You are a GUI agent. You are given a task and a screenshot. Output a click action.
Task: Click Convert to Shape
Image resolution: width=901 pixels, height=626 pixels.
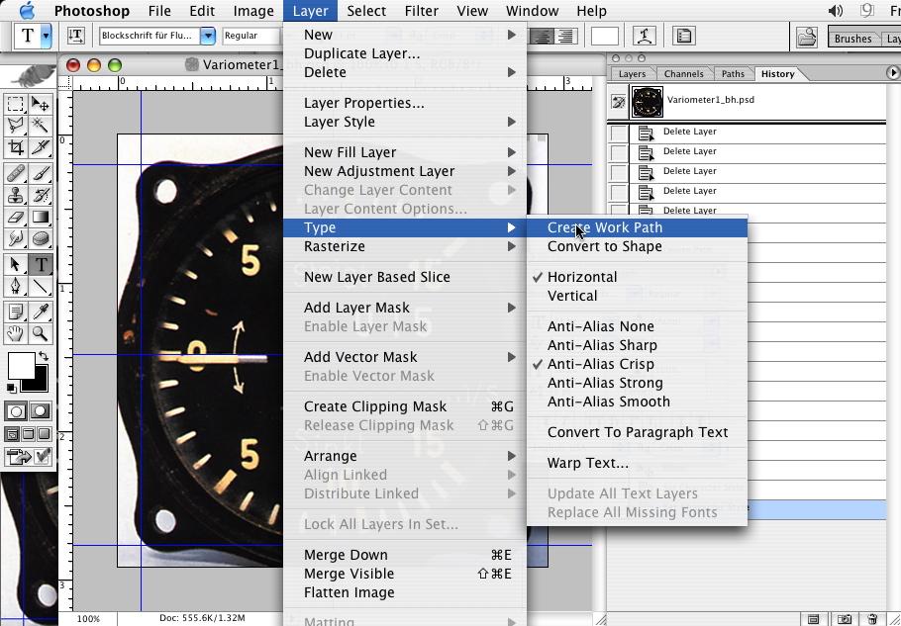coord(604,246)
